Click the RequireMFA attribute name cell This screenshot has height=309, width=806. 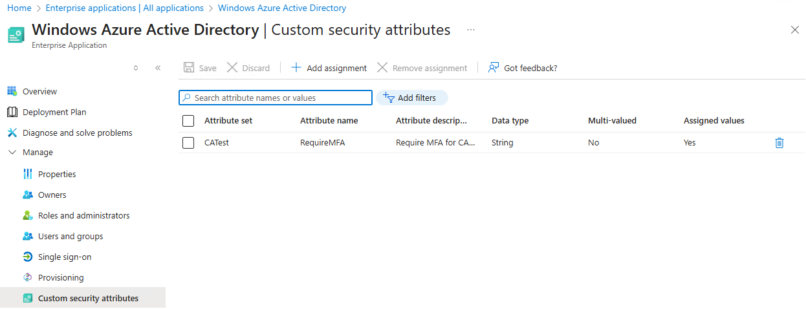[323, 143]
